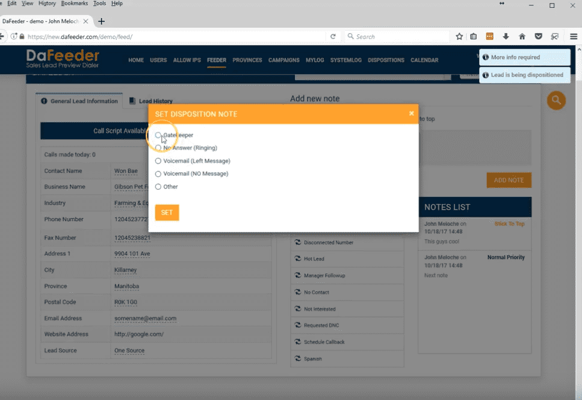The width and height of the screenshot is (582, 400).
Task: Open the Firefox hamburger menu
Action: coord(574,37)
